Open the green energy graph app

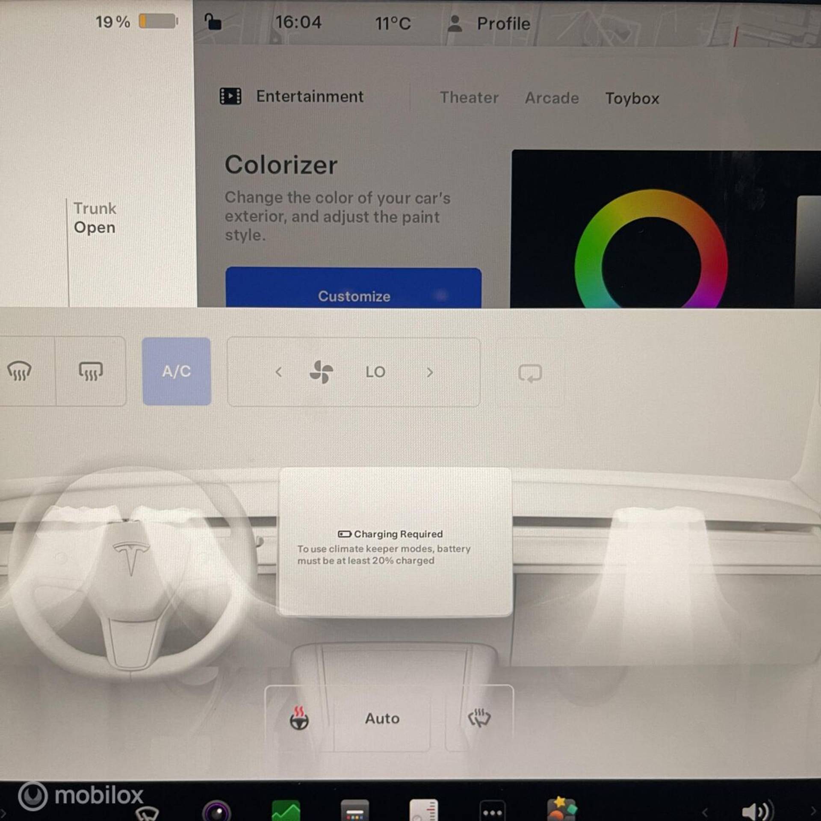(x=286, y=810)
